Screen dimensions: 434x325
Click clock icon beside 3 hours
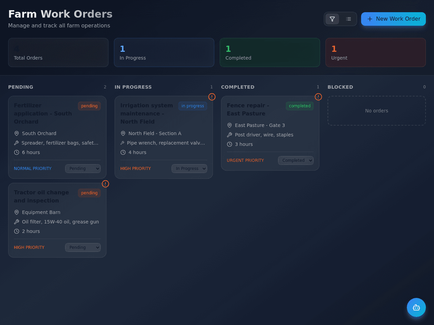coord(230,144)
